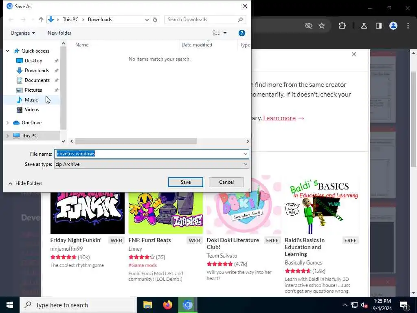The width and height of the screenshot is (417, 313).
Task: Click the horizontal scrollbar in file list
Action: point(136,141)
